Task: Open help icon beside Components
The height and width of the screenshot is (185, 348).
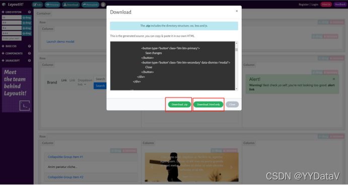Action: (29, 53)
